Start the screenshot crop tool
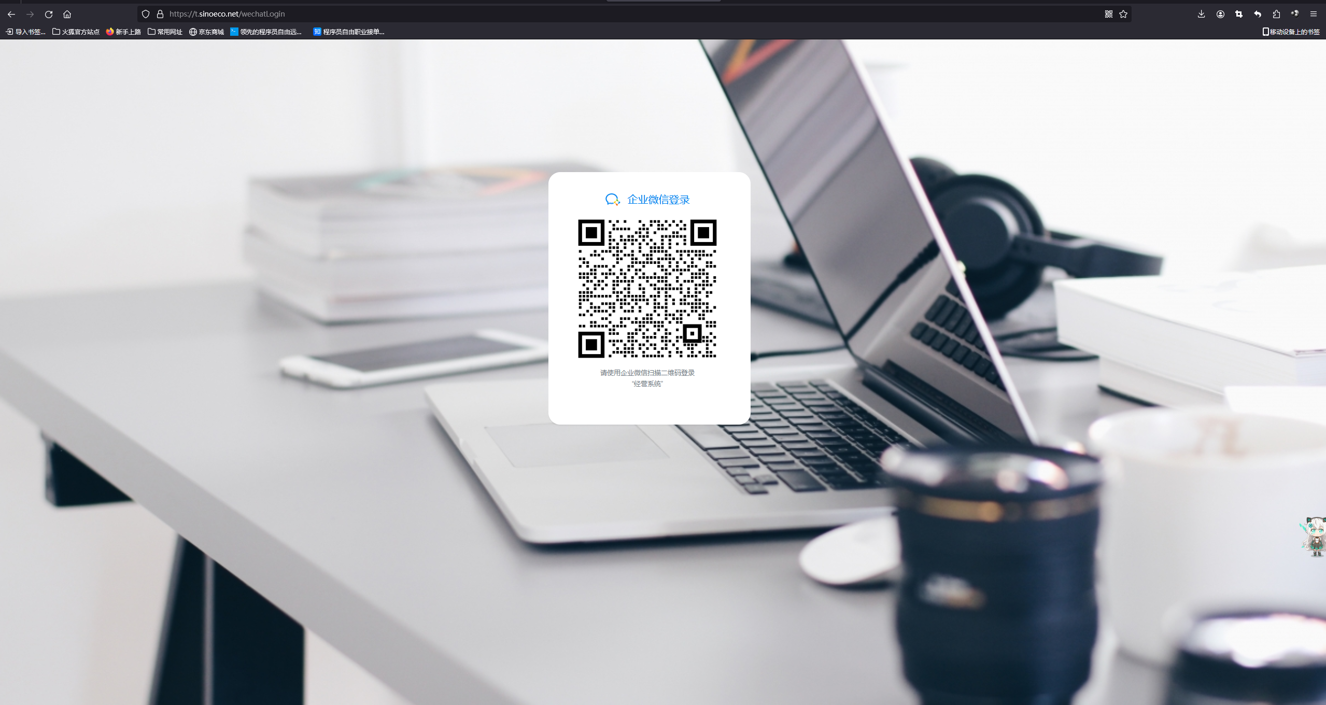This screenshot has width=1326, height=705. pyautogui.click(x=1239, y=14)
